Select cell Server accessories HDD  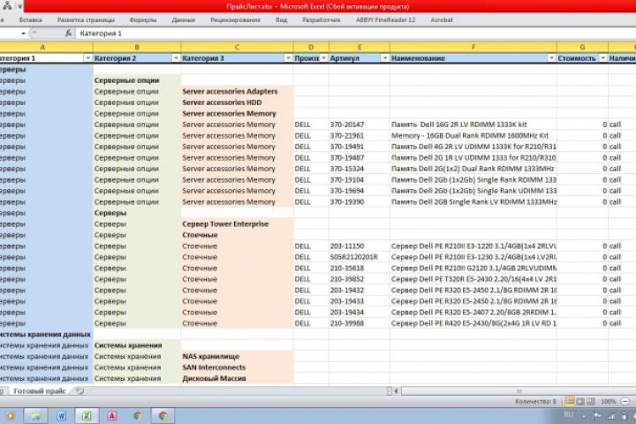[x=237, y=102]
